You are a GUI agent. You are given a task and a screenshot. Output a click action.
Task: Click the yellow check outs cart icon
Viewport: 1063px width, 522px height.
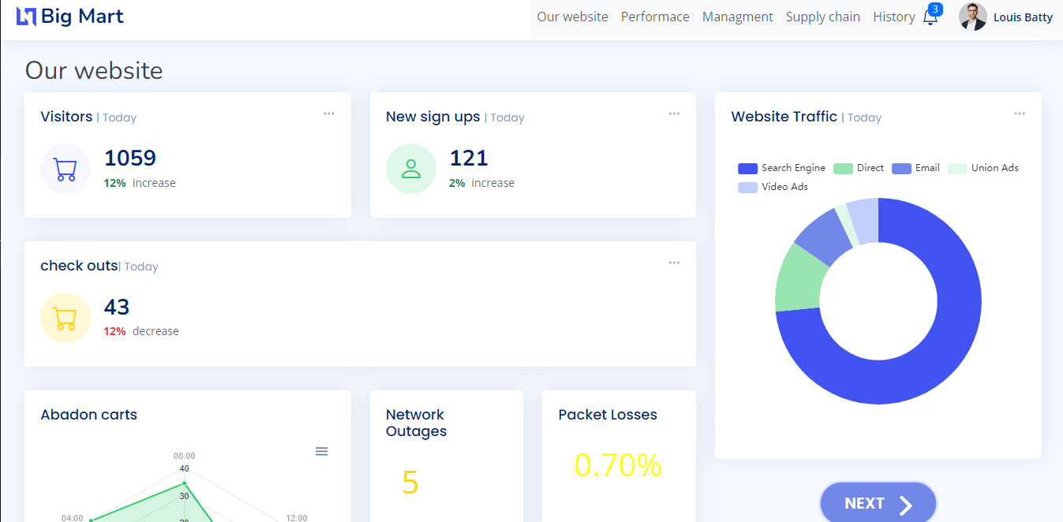click(66, 318)
